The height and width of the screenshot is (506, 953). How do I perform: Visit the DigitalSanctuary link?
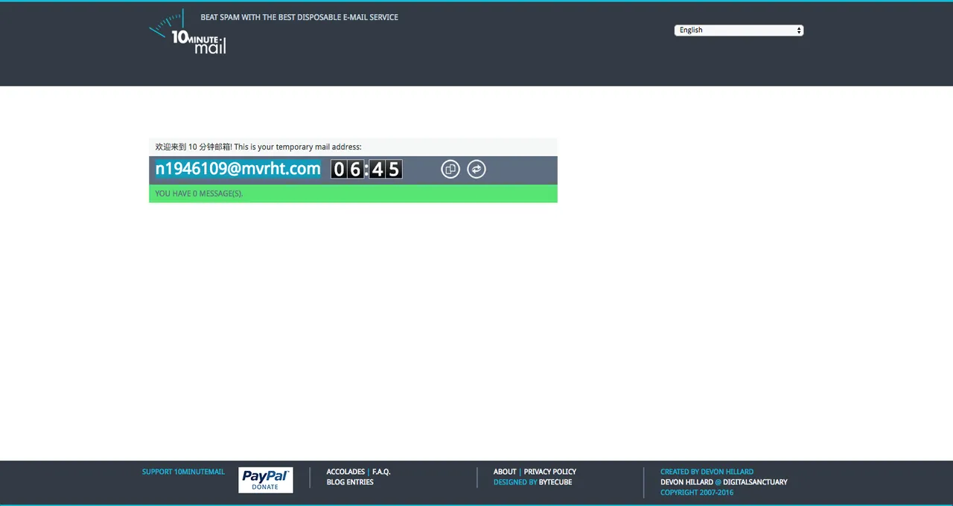755,482
